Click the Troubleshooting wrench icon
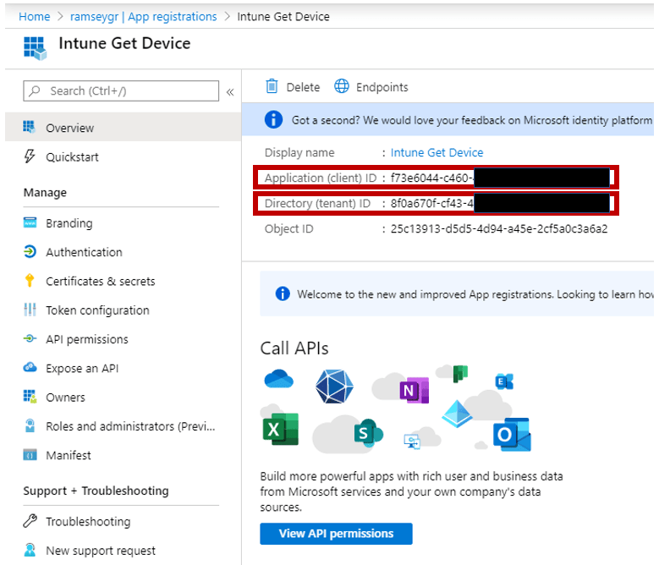This screenshot has width=659, height=565. (30, 521)
